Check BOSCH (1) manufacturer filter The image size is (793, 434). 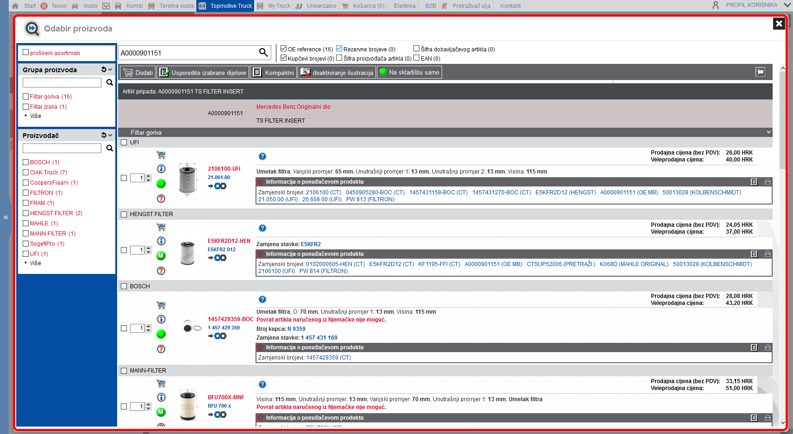pos(26,162)
